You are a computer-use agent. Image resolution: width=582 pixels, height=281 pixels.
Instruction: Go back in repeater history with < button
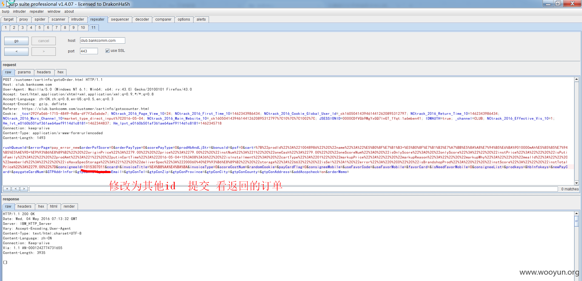pos(16,51)
